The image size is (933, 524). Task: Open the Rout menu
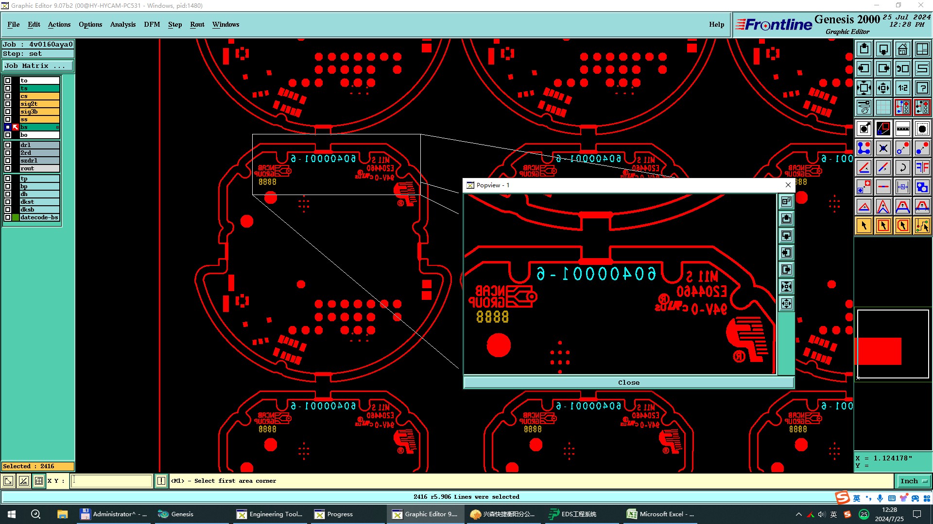[197, 24]
